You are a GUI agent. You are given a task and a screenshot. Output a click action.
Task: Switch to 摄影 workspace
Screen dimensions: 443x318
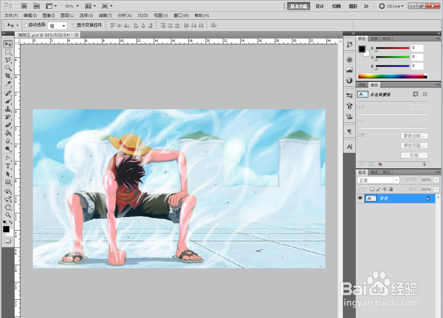(x=353, y=6)
